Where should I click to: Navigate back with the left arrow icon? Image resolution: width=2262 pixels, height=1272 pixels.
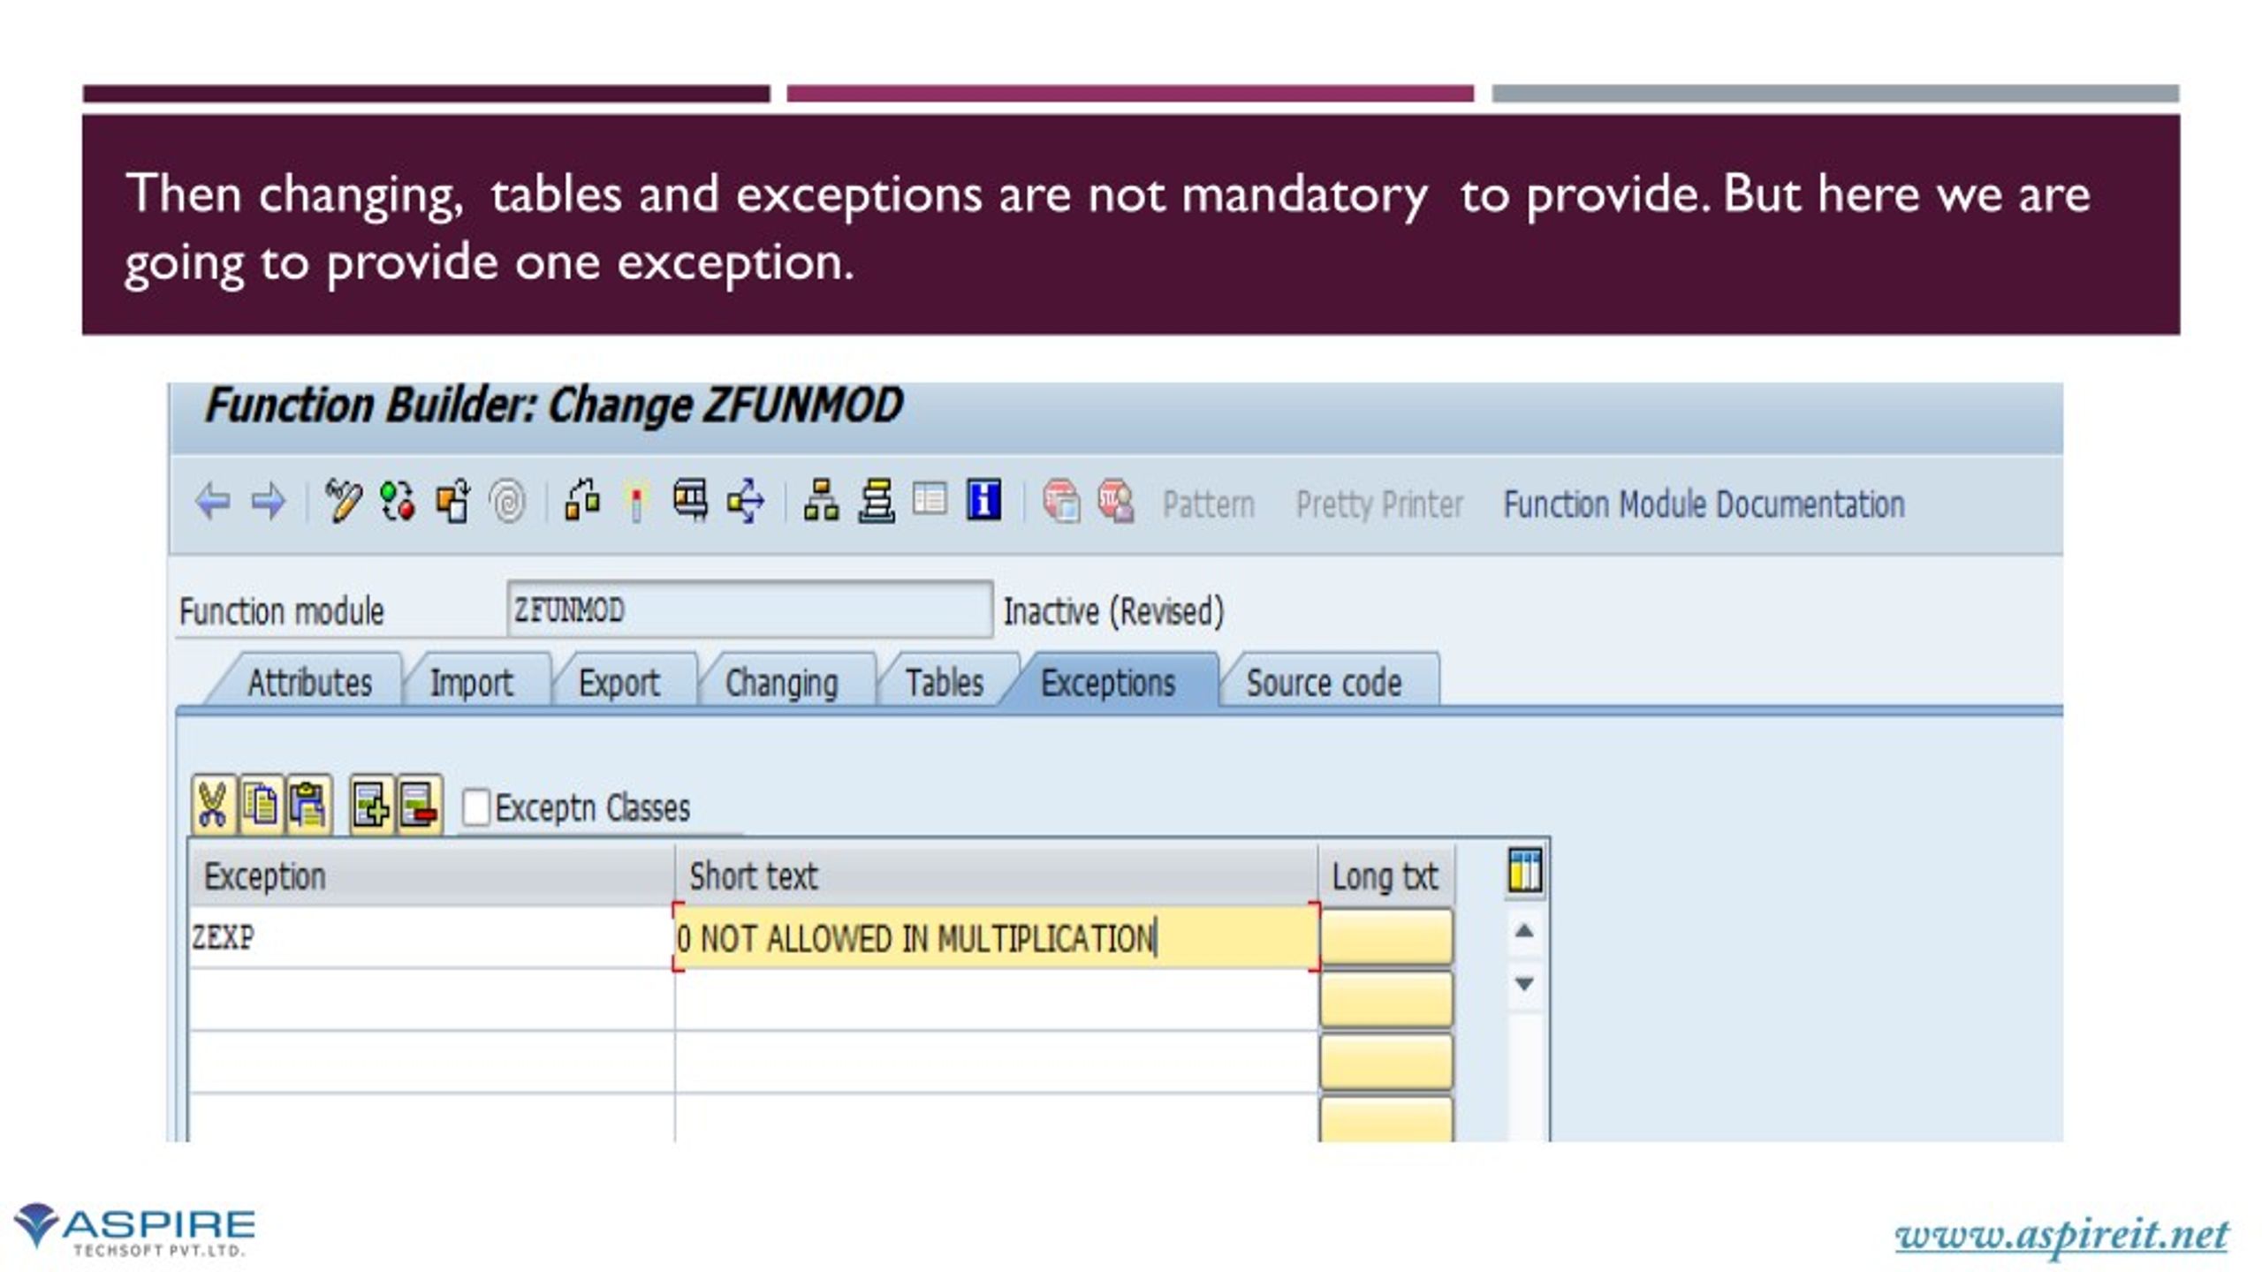212,503
